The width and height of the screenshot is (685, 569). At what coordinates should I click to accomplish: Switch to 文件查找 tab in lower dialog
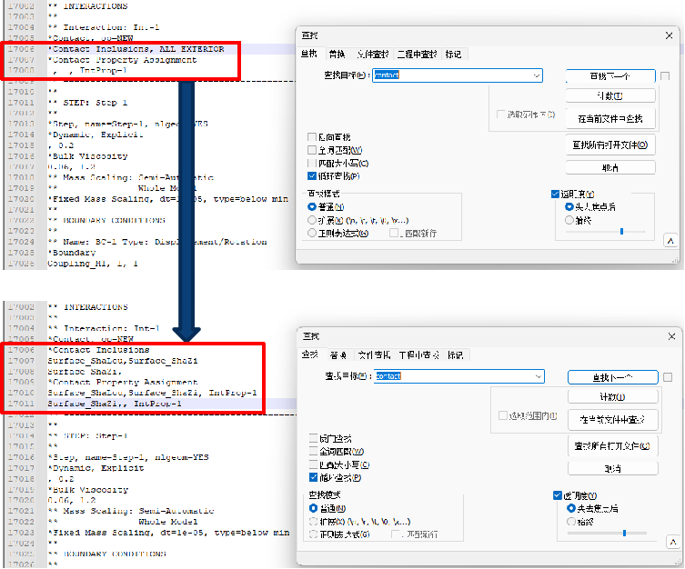point(374,355)
